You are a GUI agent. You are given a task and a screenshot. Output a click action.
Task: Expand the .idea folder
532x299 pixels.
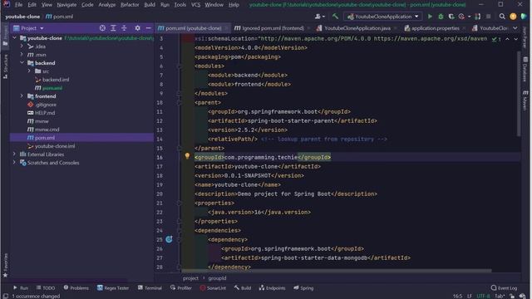pyautogui.click(x=22, y=47)
